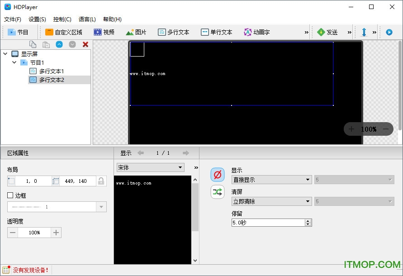Open the 语言(L) menu

[87, 19]
